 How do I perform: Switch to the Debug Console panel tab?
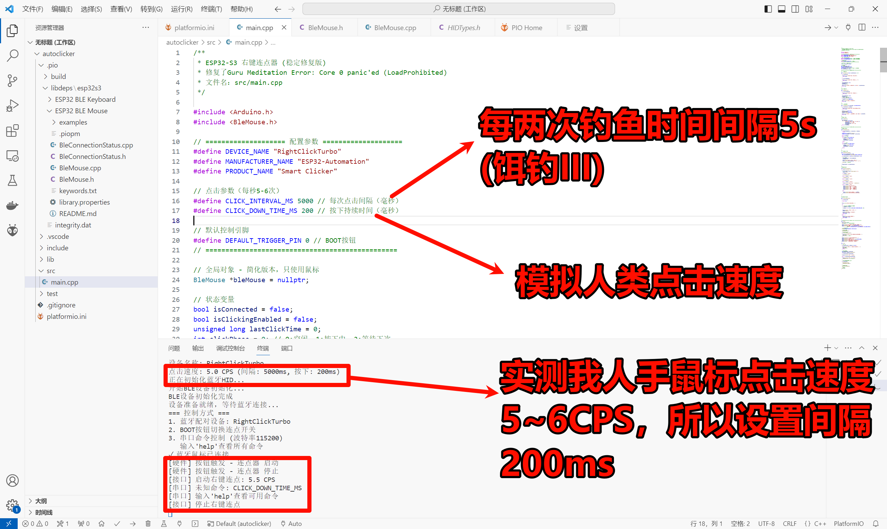(x=230, y=348)
